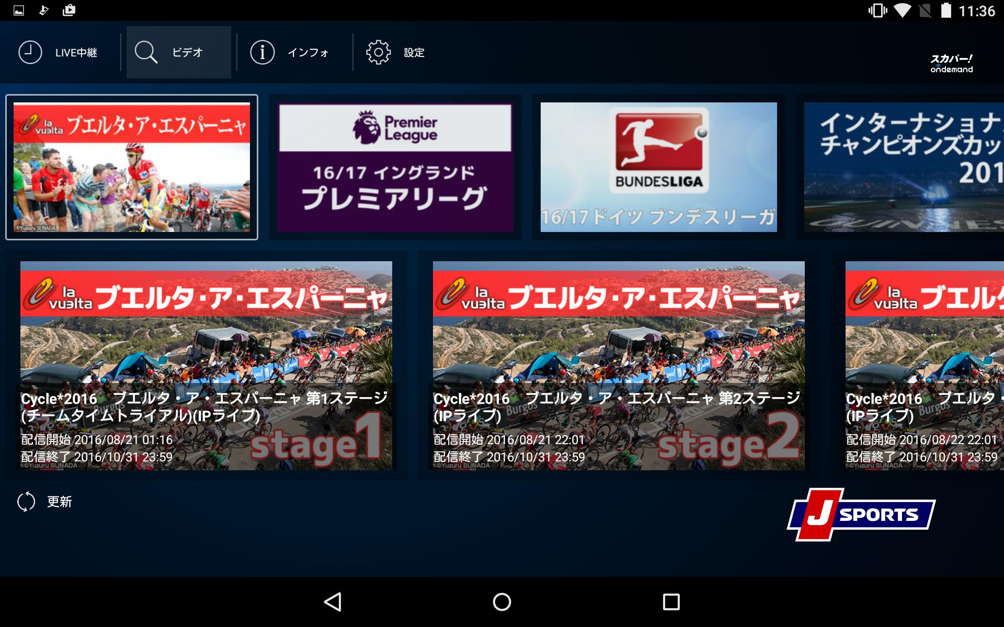This screenshot has height=627, width=1004.
Task: Tap the 11:36 clock in status bar
Action: point(977,11)
